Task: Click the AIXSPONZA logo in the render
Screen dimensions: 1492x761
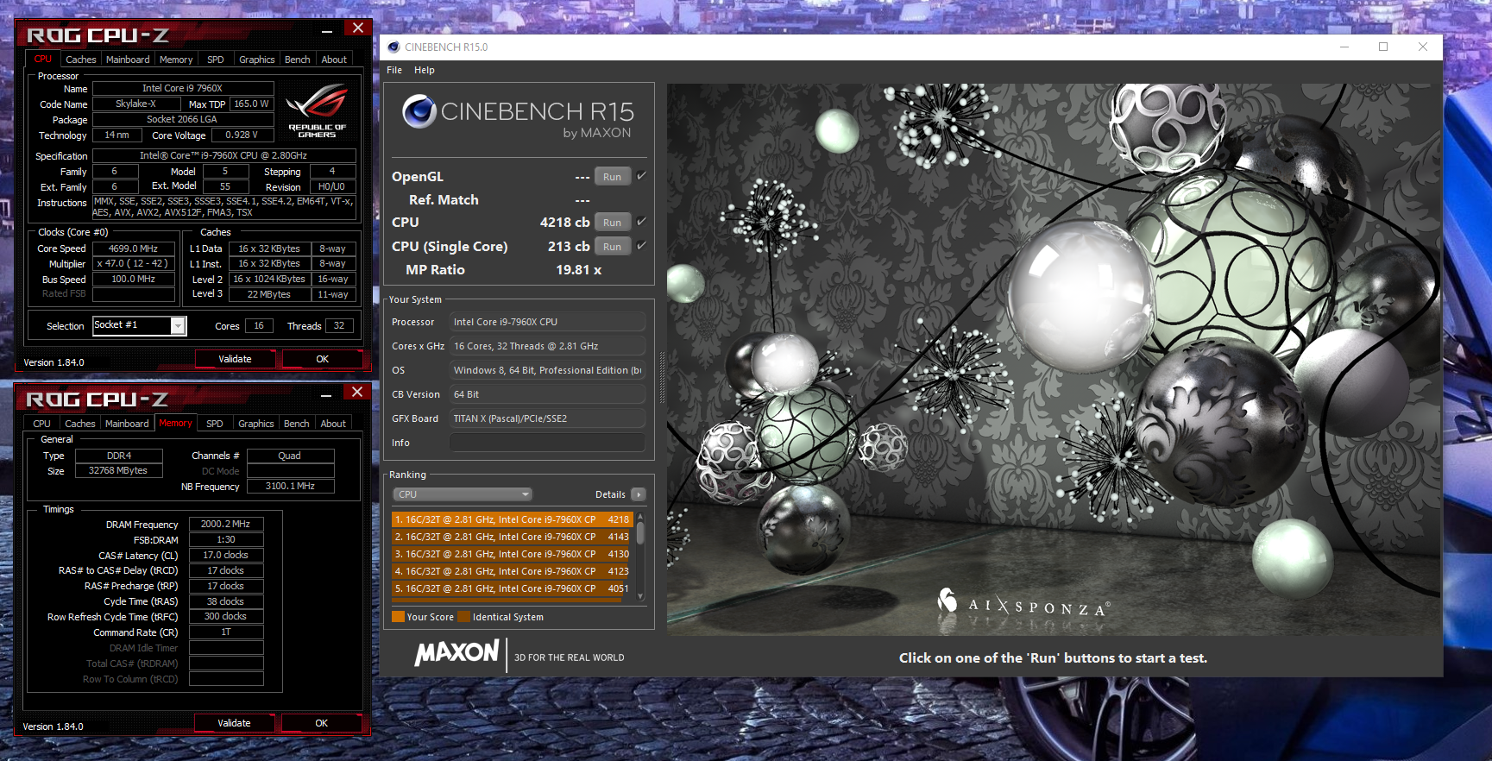Action: point(1023,602)
